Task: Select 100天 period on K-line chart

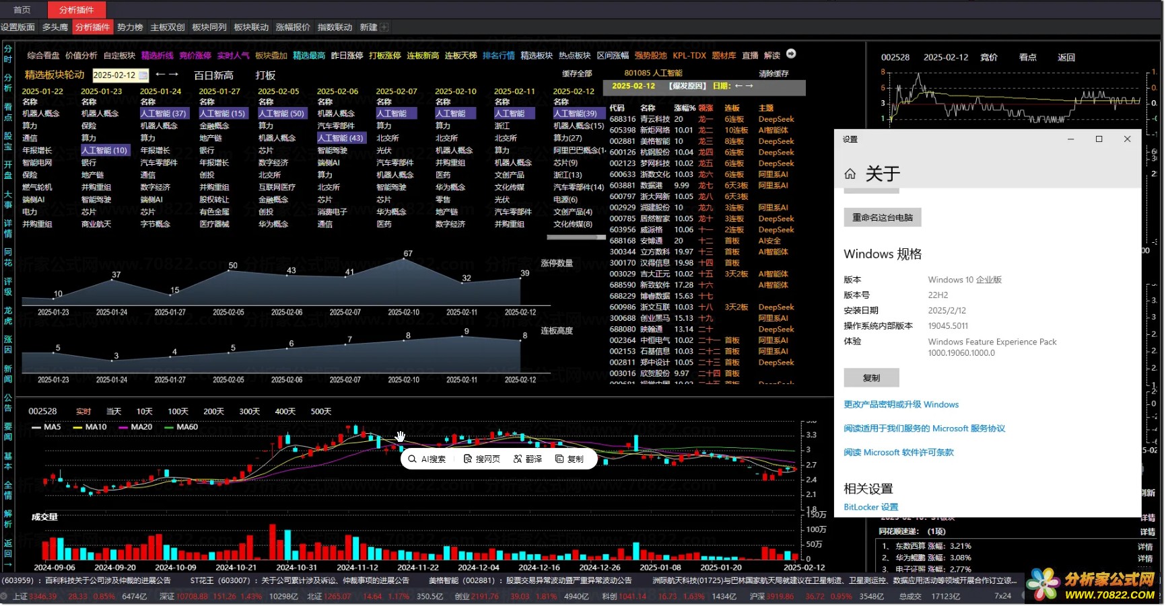Action: (178, 412)
